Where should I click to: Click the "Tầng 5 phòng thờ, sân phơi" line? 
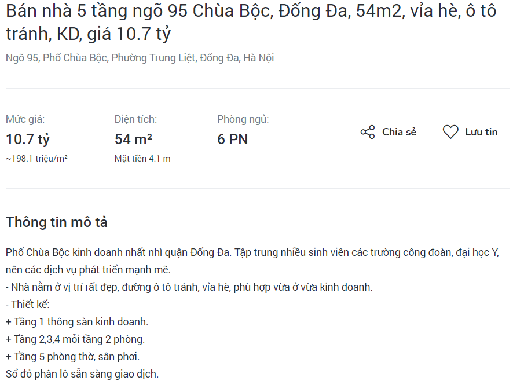(x=72, y=356)
